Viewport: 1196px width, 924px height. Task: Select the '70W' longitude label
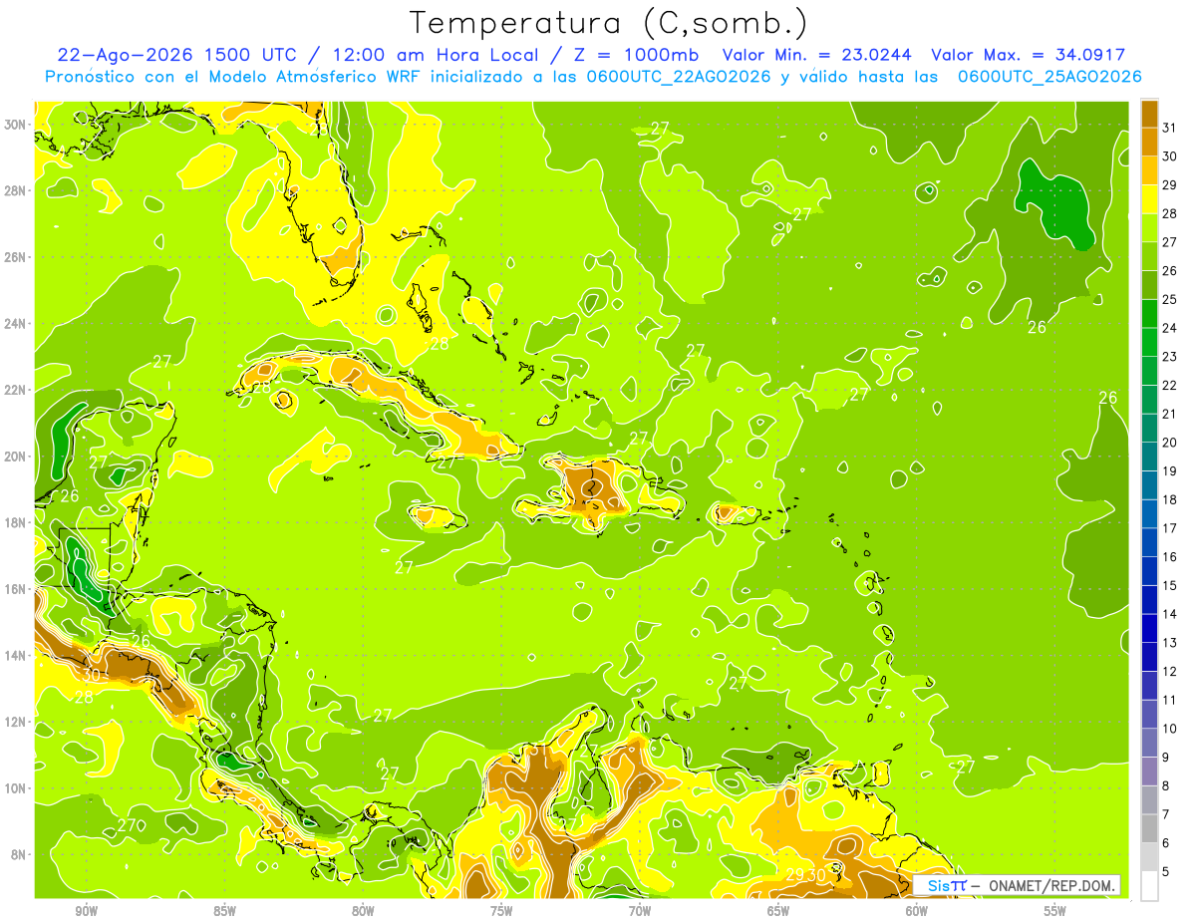(x=640, y=911)
